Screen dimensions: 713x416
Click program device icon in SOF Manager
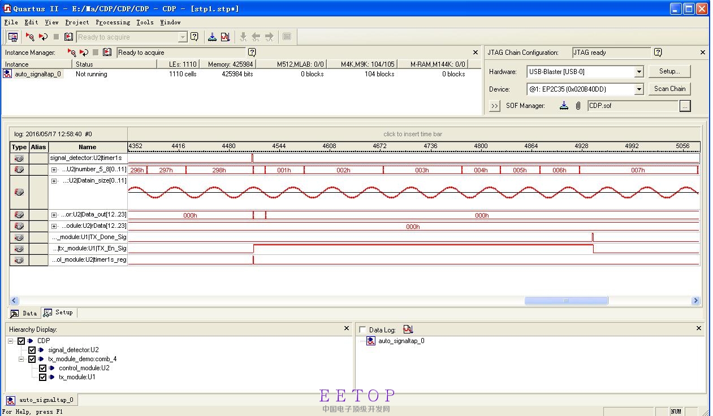564,106
